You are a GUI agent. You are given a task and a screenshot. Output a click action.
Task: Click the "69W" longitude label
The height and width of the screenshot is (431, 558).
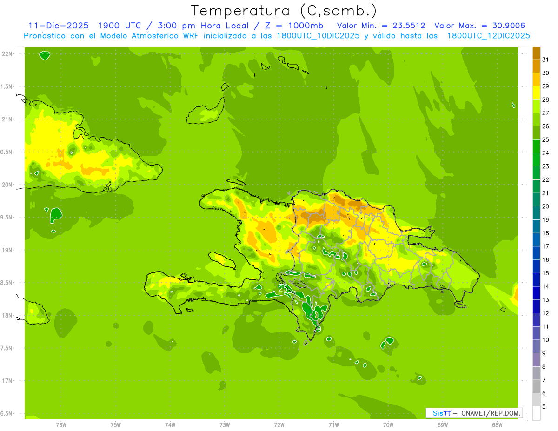[443, 425]
